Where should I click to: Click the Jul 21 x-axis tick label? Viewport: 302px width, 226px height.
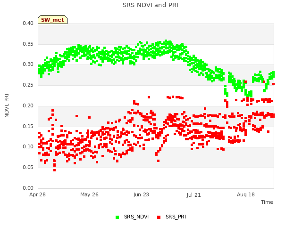194,195
